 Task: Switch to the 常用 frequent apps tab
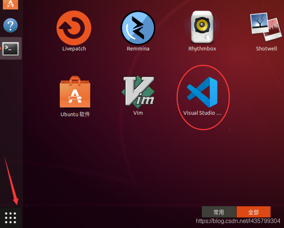point(219,212)
